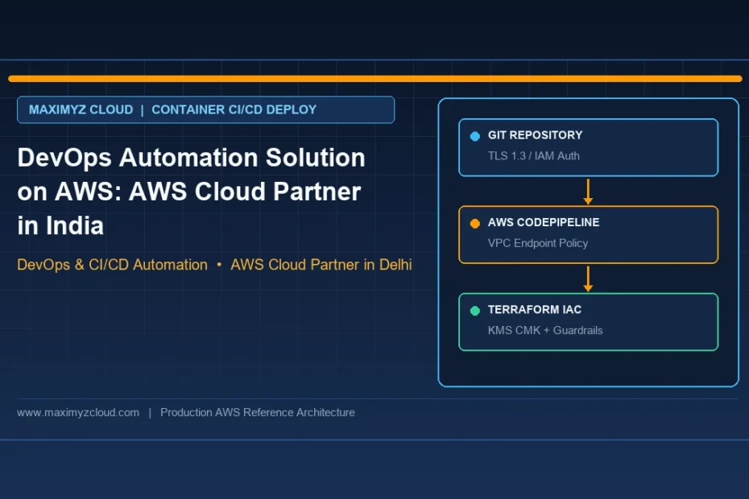
Task: Click the CONTAINER CI/CD DEPLOY label
Action: [234, 109]
